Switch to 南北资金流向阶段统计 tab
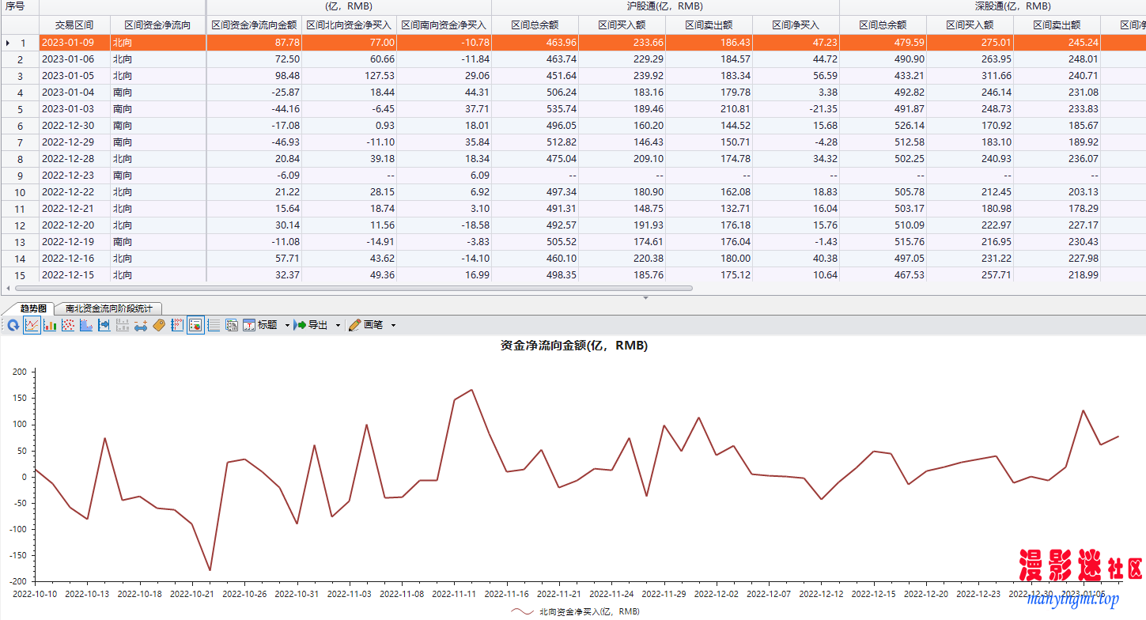 pos(108,308)
